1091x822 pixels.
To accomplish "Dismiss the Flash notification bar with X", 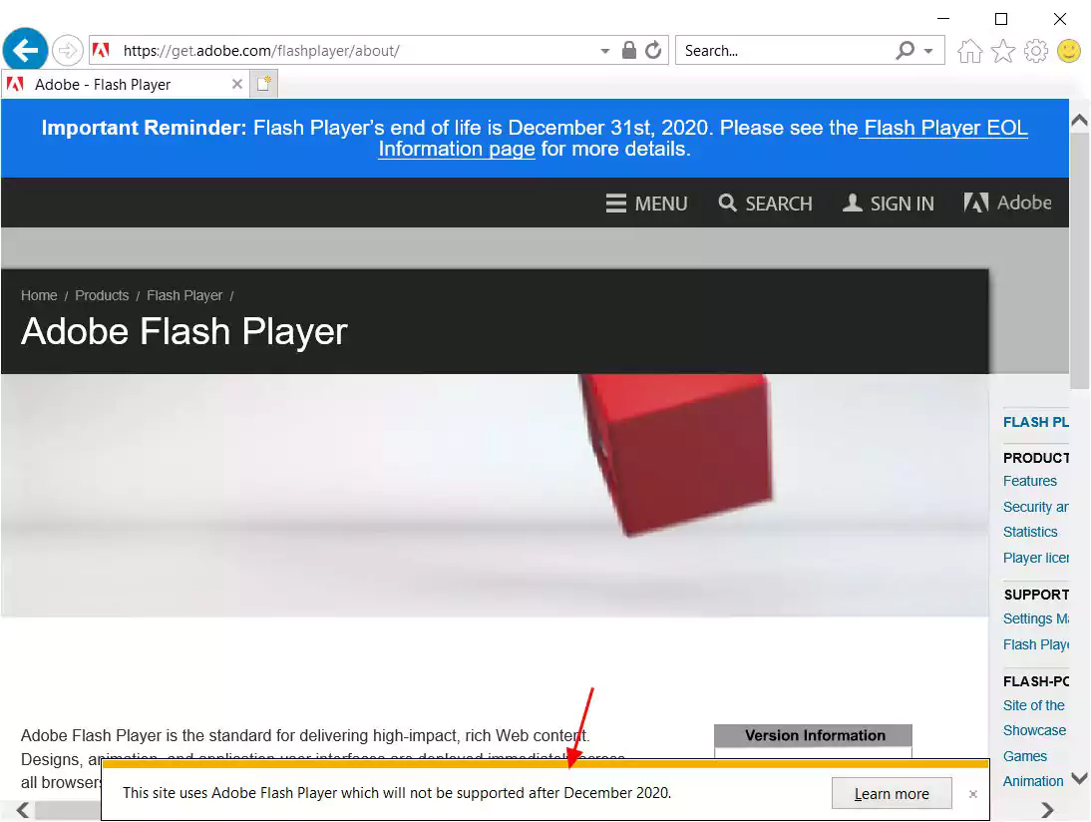I will point(972,793).
